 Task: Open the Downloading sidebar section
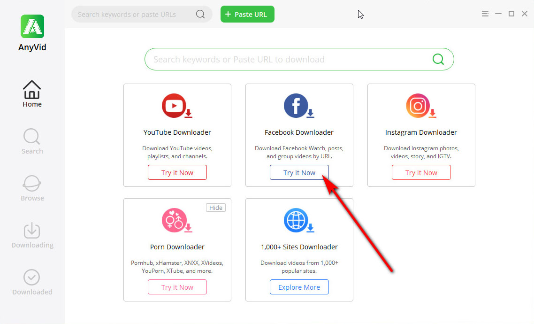(32, 235)
